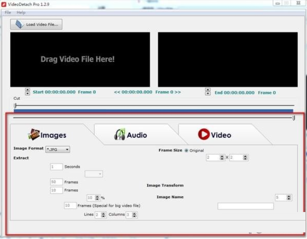Click the current position time << 00:00:00.000
Viewport: 307px width, 239px height.
[133, 92]
